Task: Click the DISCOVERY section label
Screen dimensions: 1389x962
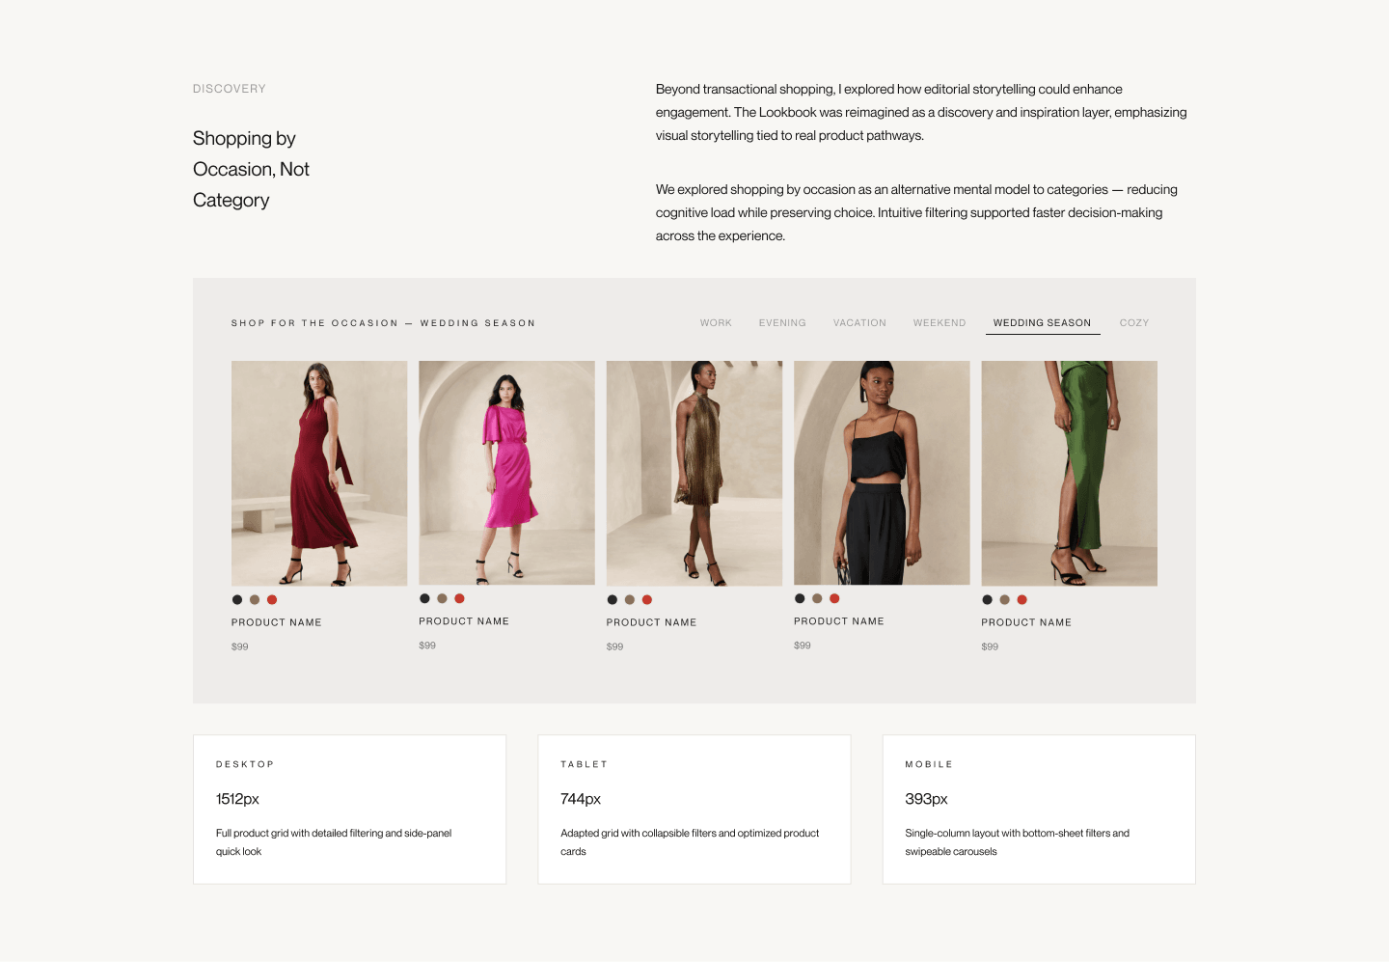Action: tap(230, 89)
